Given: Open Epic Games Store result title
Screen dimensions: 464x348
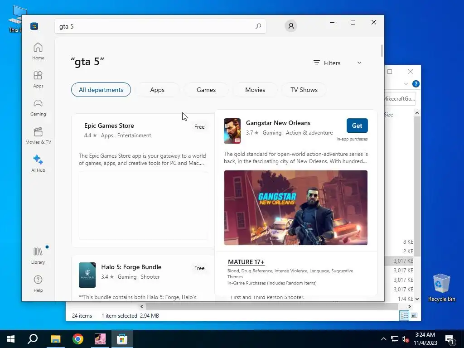Looking at the screenshot, I should 109,126.
